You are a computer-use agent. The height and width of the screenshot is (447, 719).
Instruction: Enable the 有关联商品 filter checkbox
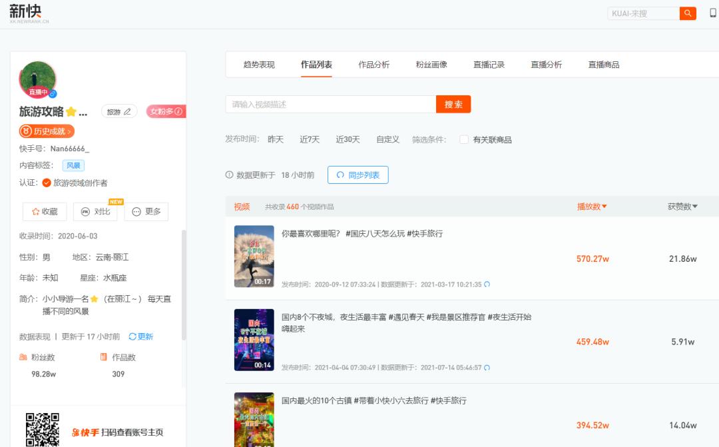pyautogui.click(x=463, y=140)
